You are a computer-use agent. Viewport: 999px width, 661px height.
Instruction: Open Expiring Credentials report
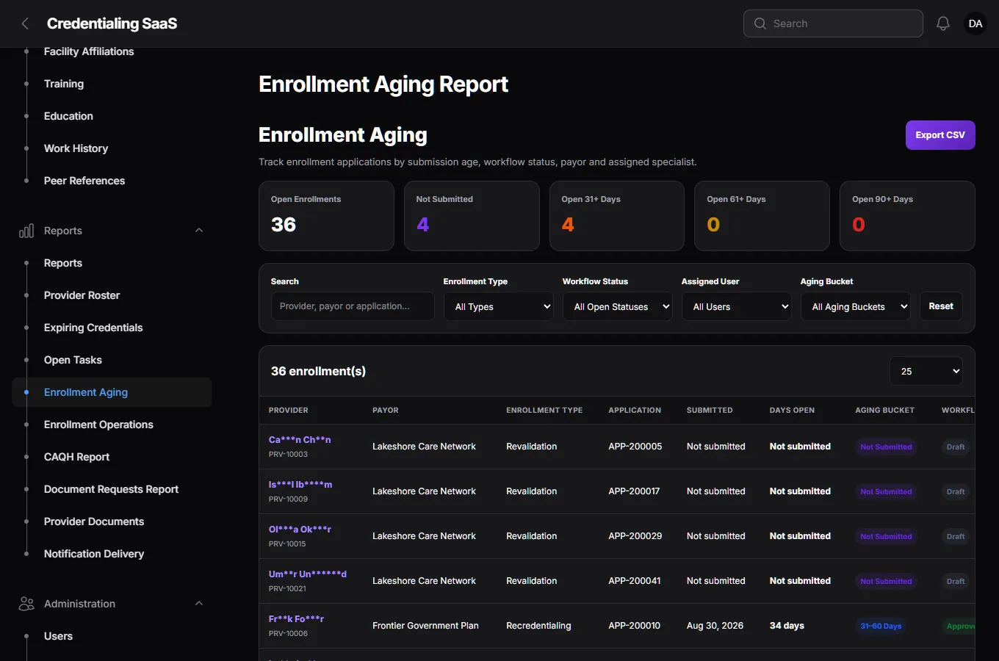pos(93,328)
